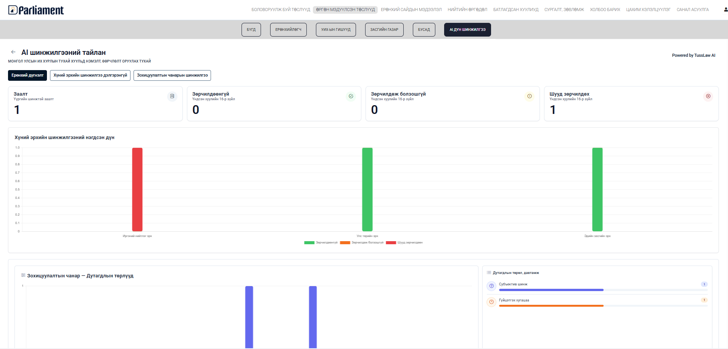Click the Powered by TussLaw AI text

(694, 55)
